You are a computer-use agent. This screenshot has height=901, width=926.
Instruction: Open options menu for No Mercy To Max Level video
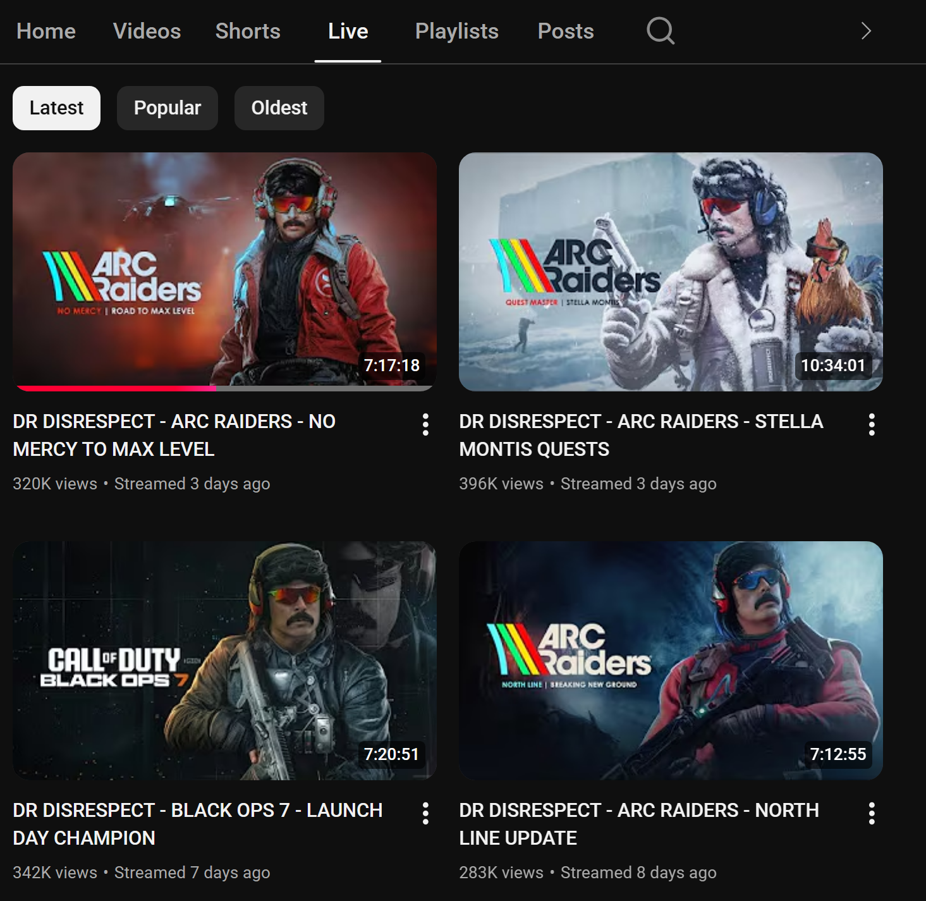click(x=425, y=424)
